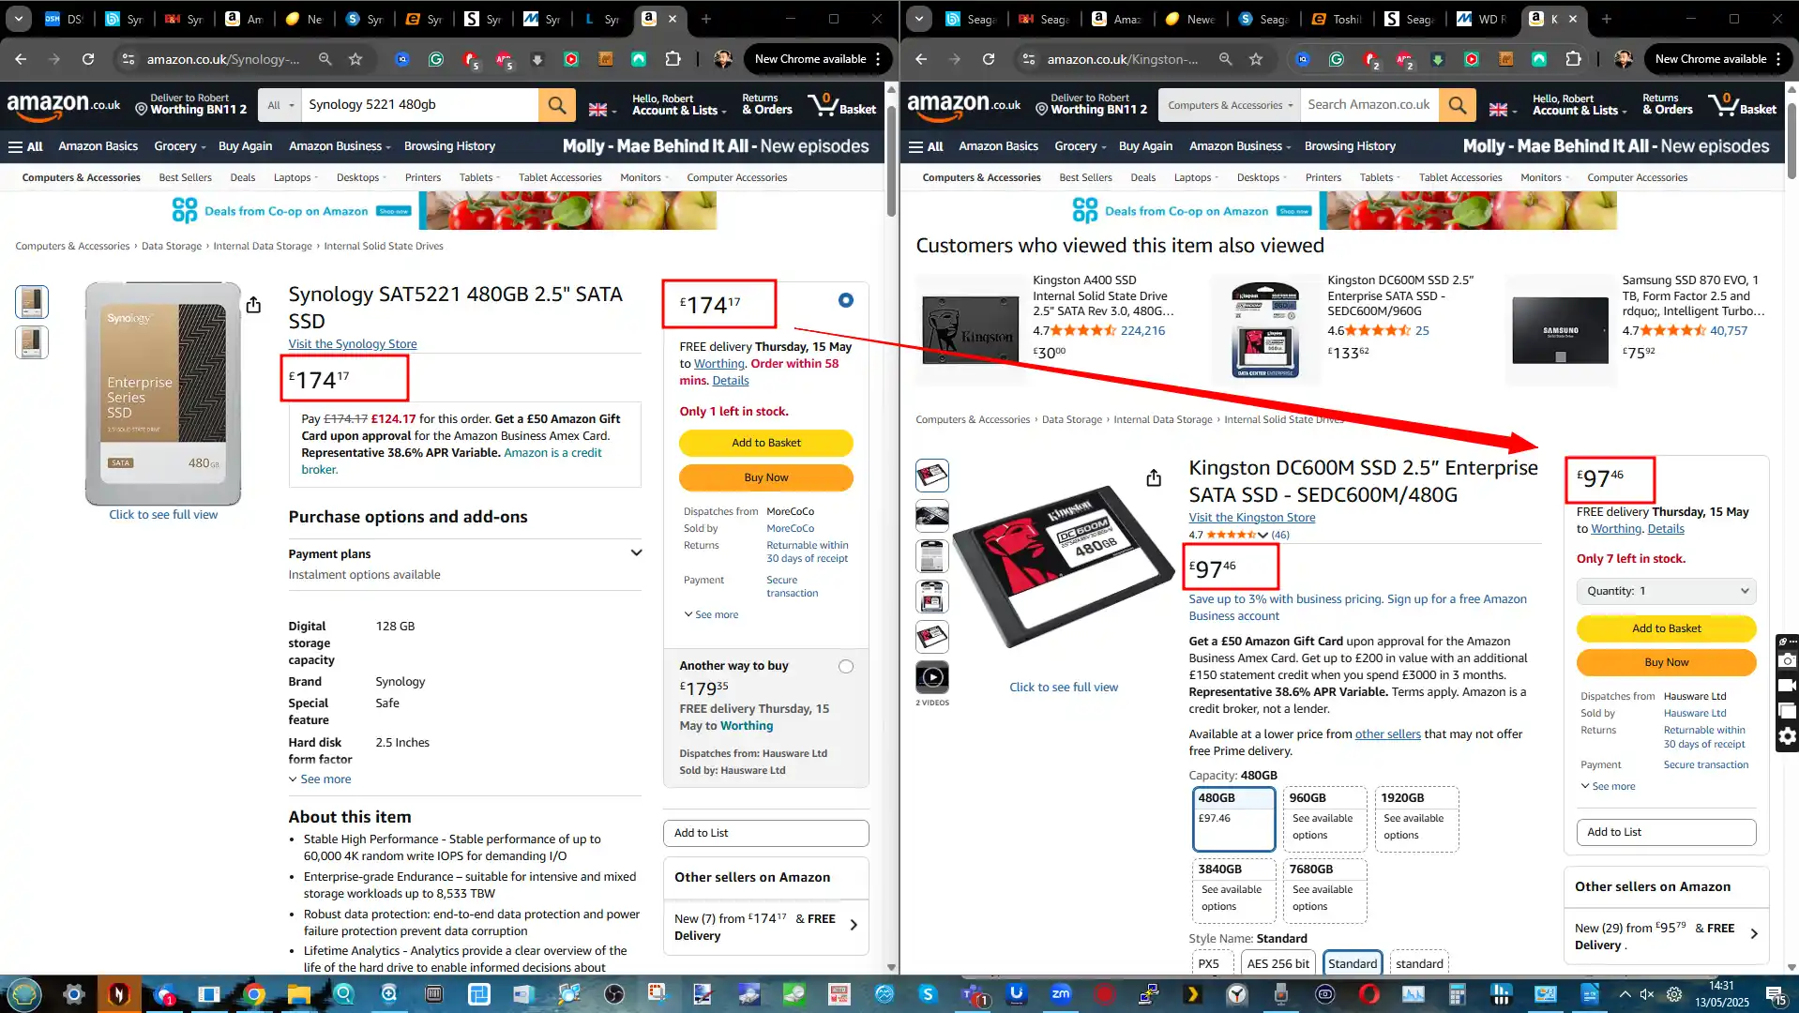Open a new tab in the left browser
The height and width of the screenshot is (1013, 1799).
706,19
